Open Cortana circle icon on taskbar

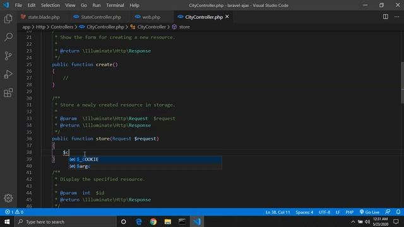point(124,221)
